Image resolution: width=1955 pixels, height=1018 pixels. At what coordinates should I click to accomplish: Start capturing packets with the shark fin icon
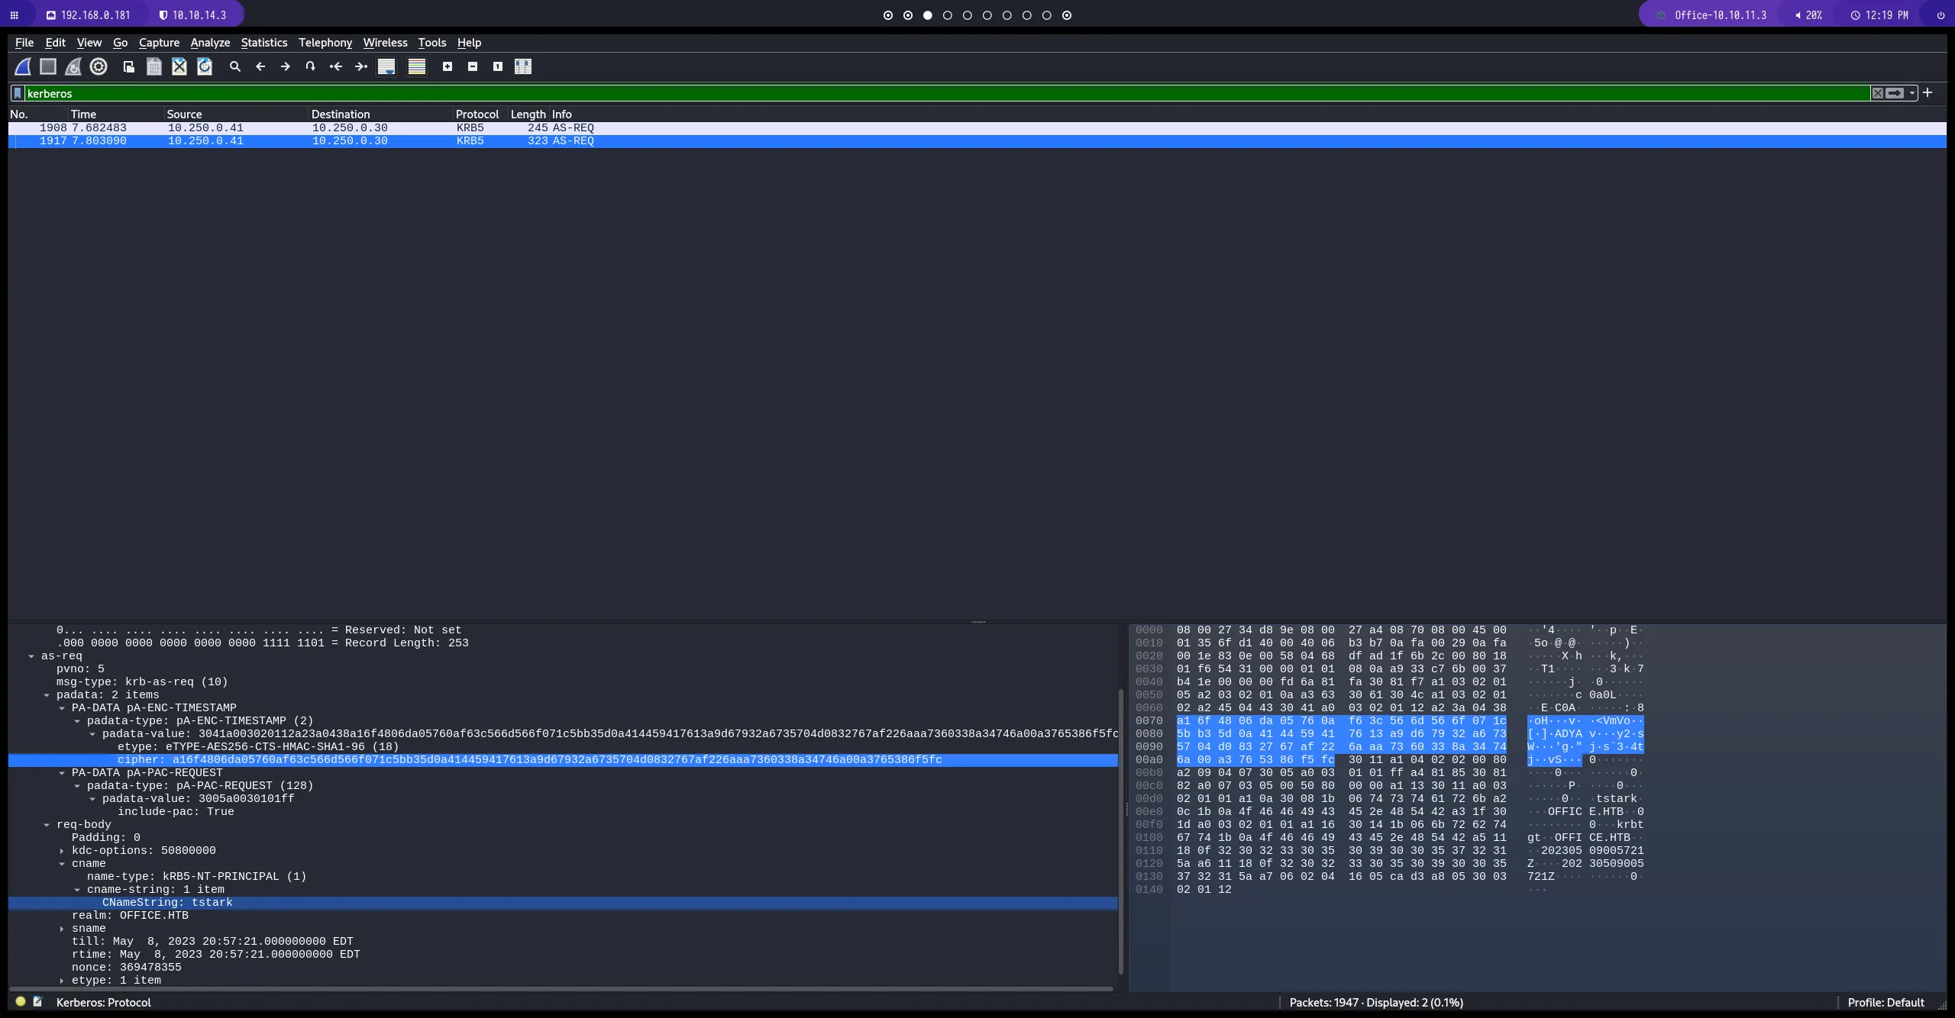(x=23, y=67)
